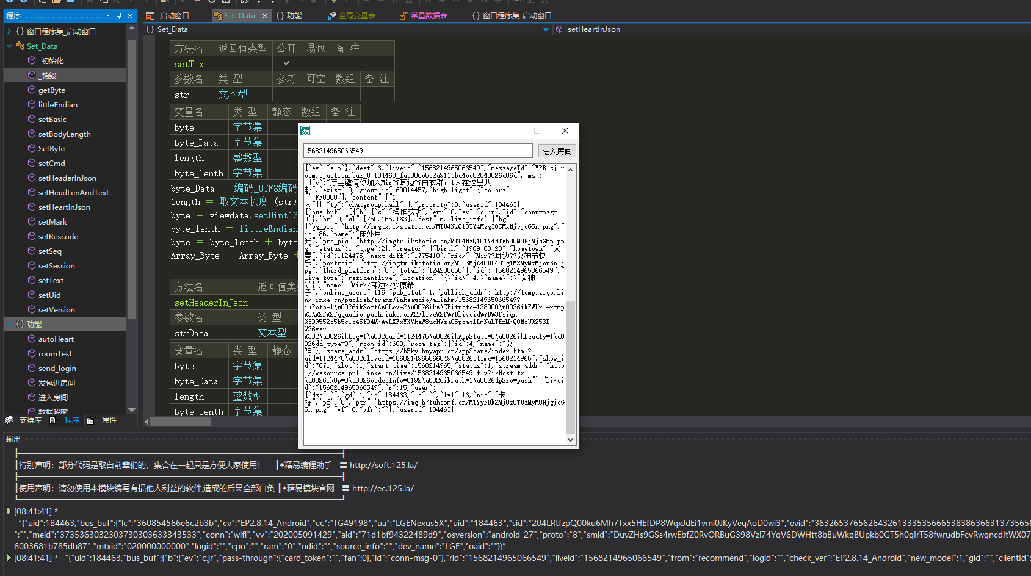Click 支持库 panel icon at bottom

click(x=9, y=420)
